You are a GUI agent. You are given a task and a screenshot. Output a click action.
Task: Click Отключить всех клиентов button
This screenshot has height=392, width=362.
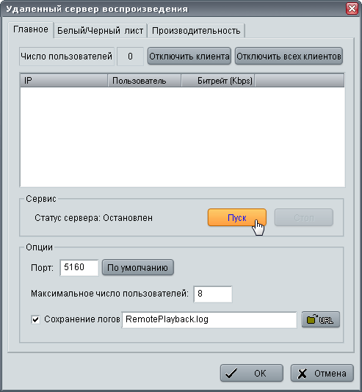289,56
